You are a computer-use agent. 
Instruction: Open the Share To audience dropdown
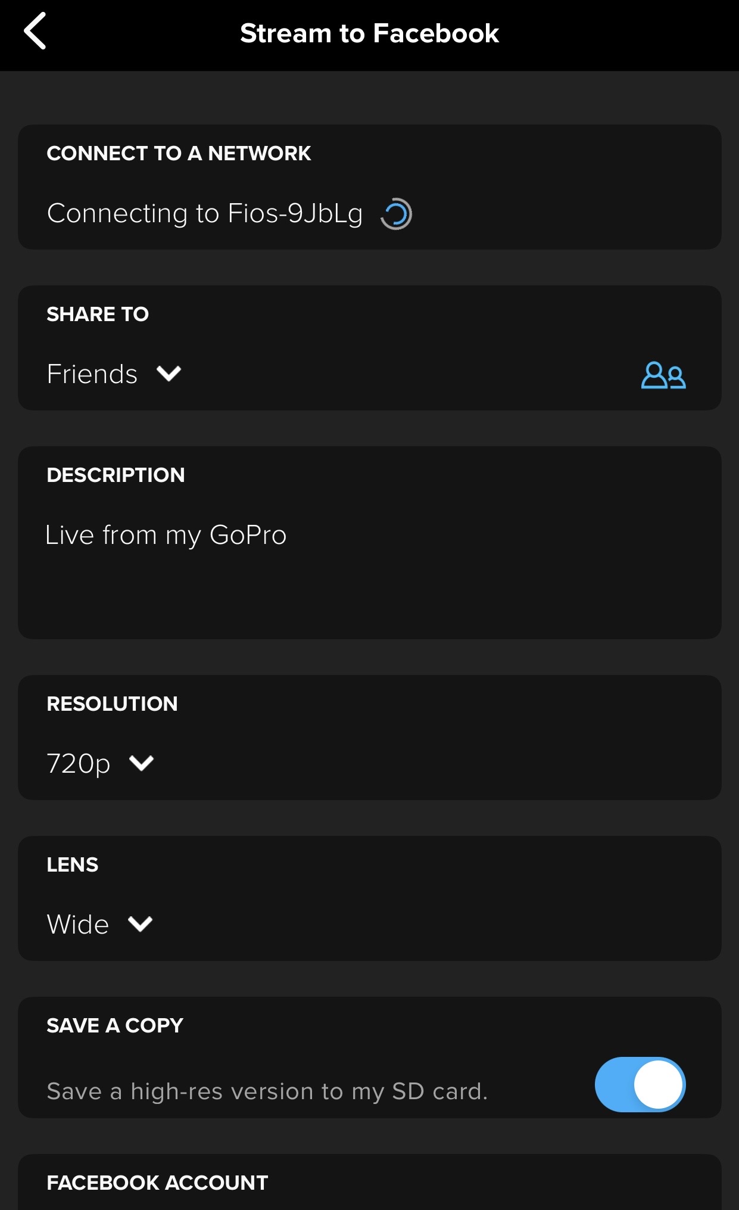(x=113, y=374)
